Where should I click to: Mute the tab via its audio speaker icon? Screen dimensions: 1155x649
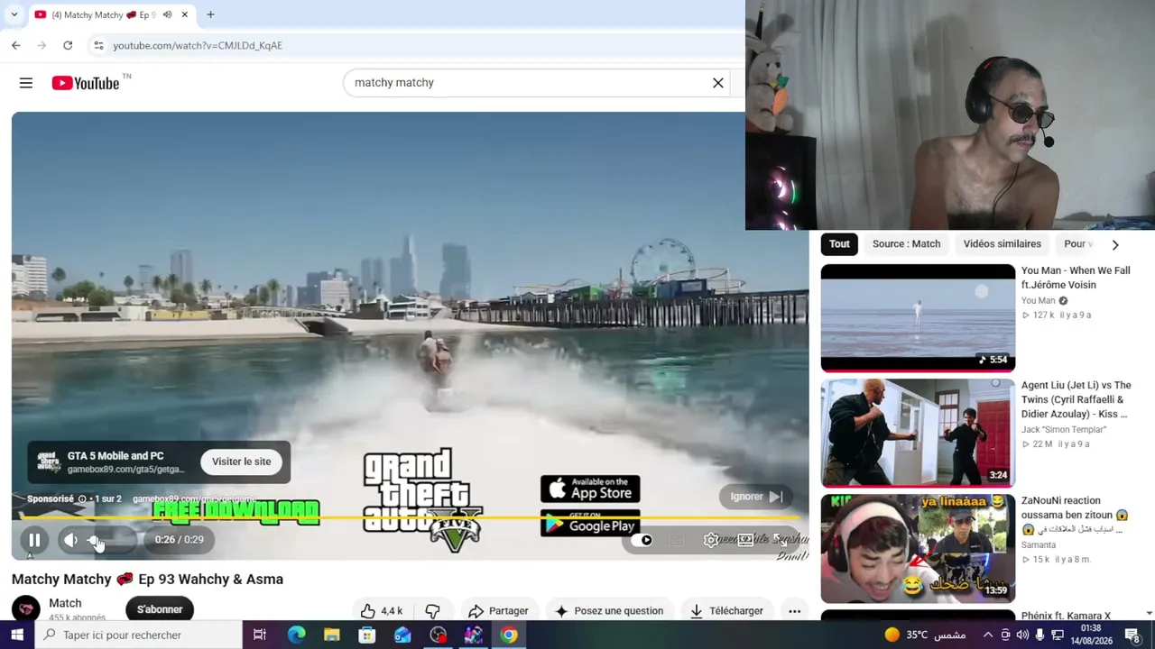tap(167, 14)
